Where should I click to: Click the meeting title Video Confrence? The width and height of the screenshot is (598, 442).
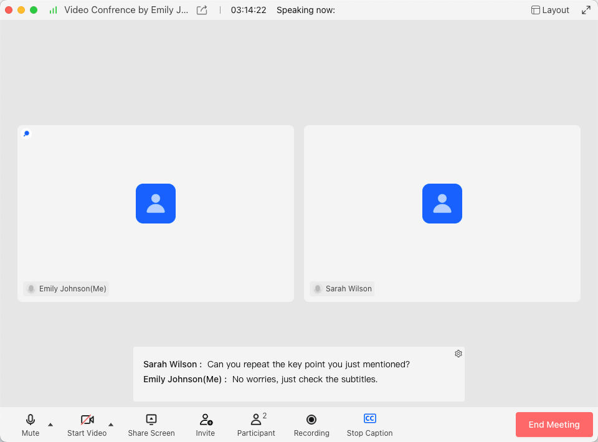tap(126, 9)
